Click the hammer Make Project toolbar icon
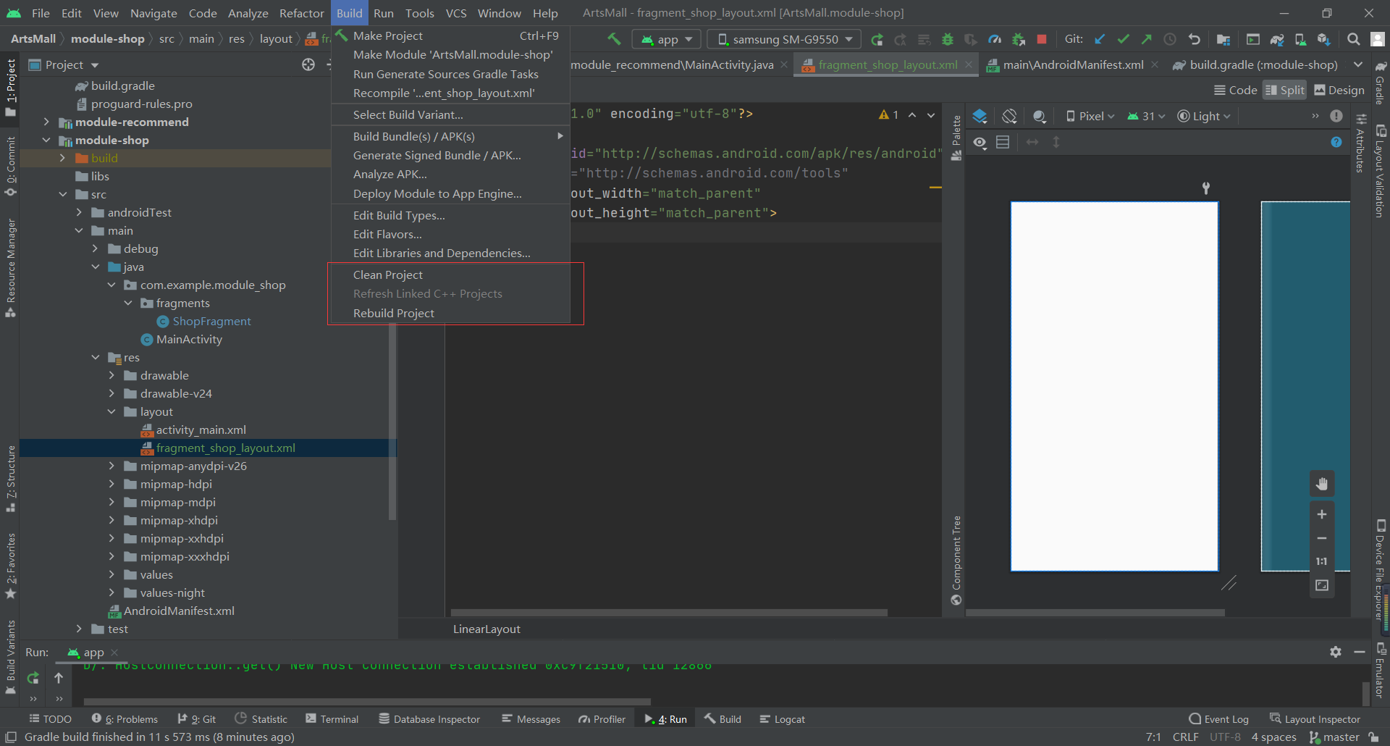The image size is (1390, 746). tap(614, 39)
